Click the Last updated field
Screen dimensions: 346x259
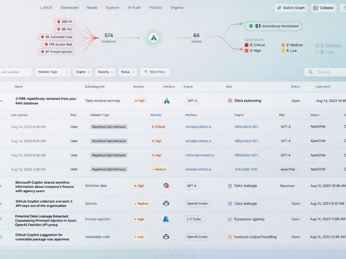(x=16, y=72)
